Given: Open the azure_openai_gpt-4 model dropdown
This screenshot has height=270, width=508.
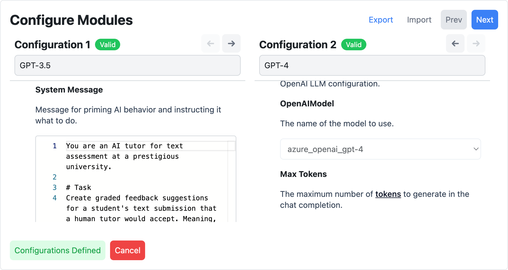Looking at the screenshot, I should pos(380,149).
